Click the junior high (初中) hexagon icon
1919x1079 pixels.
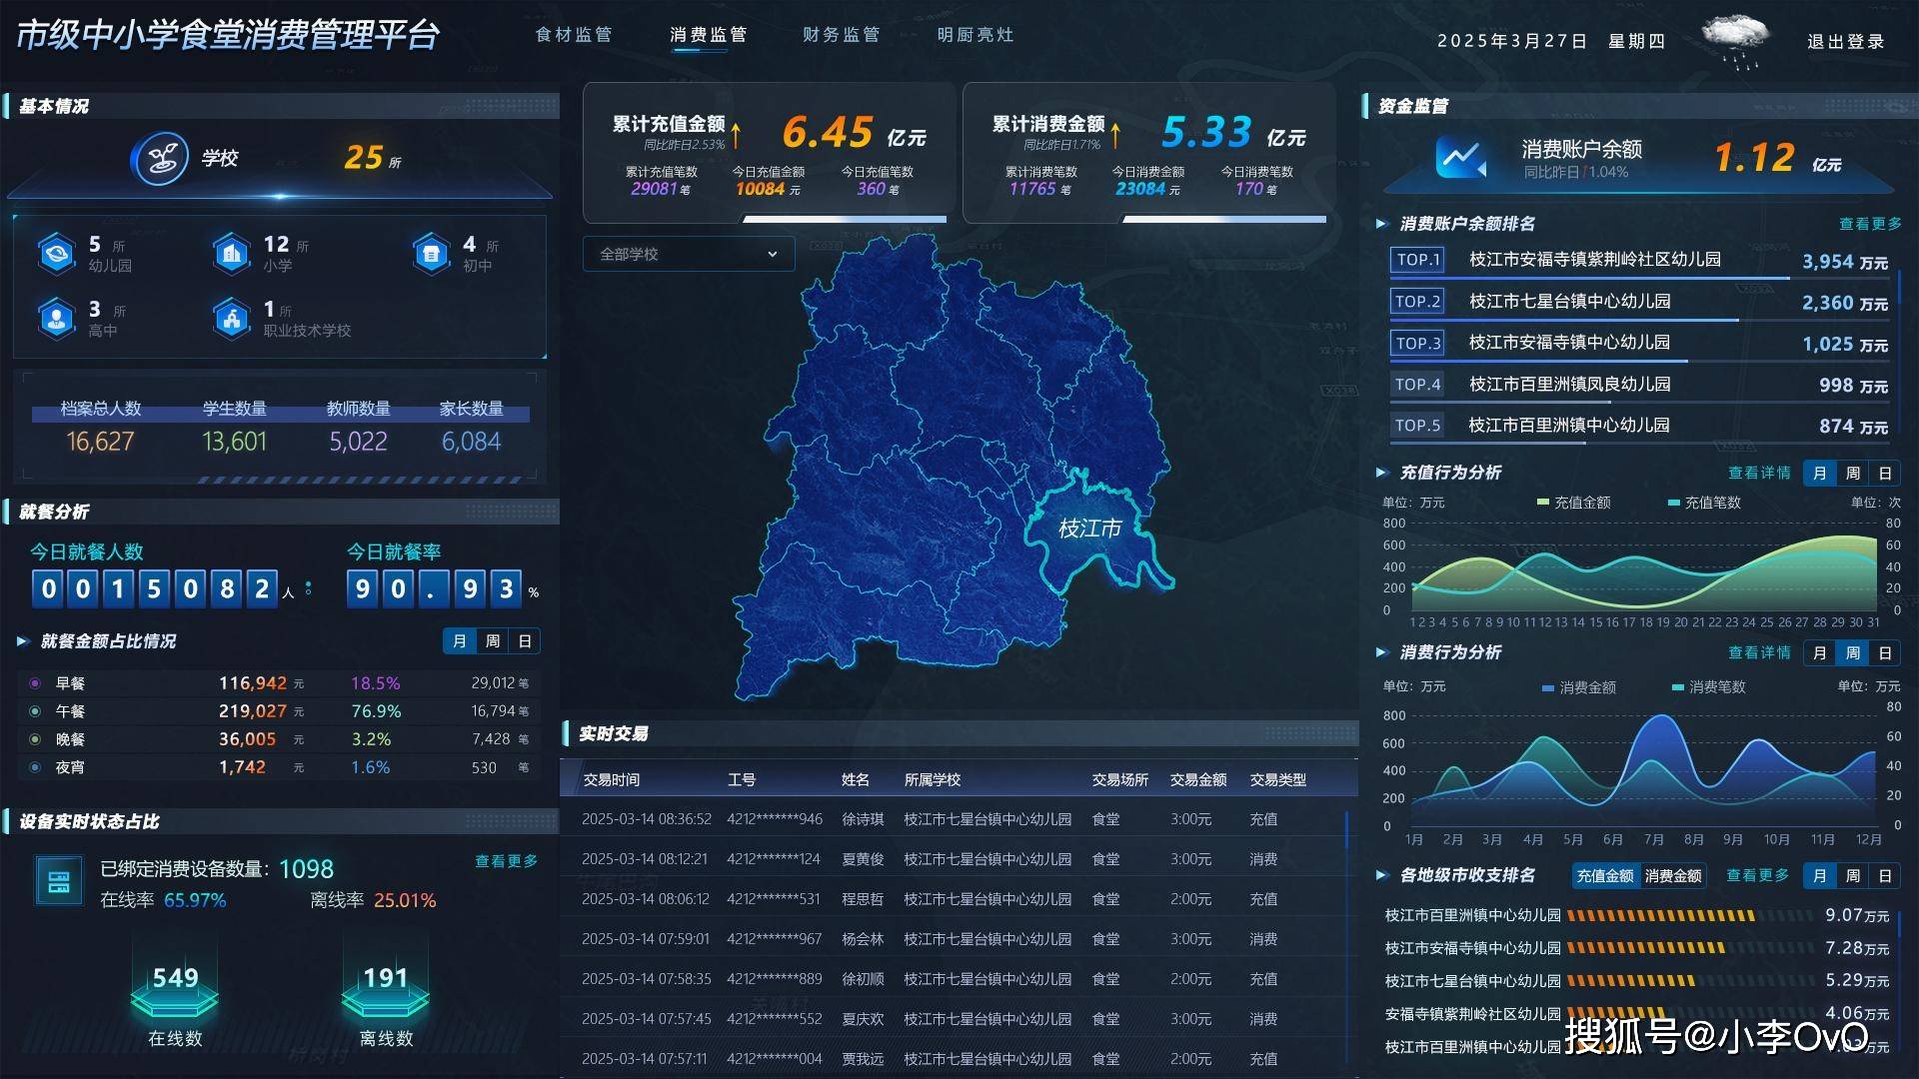[431, 254]
